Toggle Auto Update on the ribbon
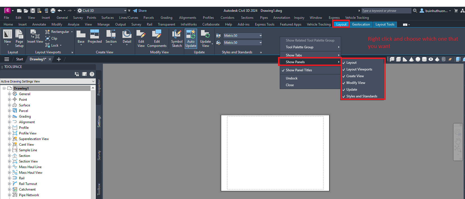465x199 pixels. [x=191, y=38]
